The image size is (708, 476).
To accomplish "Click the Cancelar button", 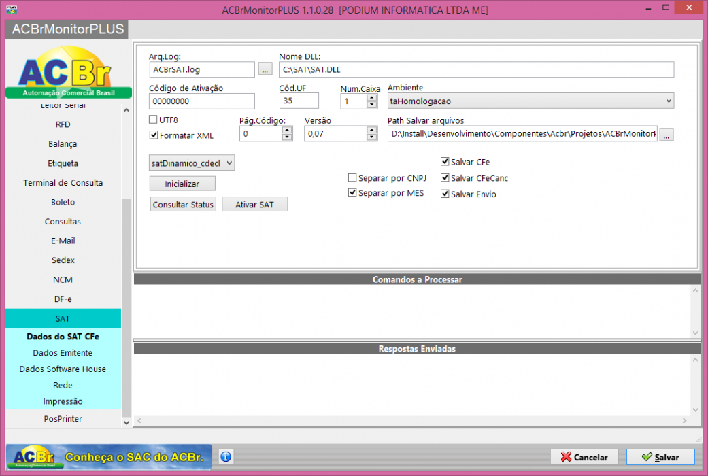I will (584, 457).
